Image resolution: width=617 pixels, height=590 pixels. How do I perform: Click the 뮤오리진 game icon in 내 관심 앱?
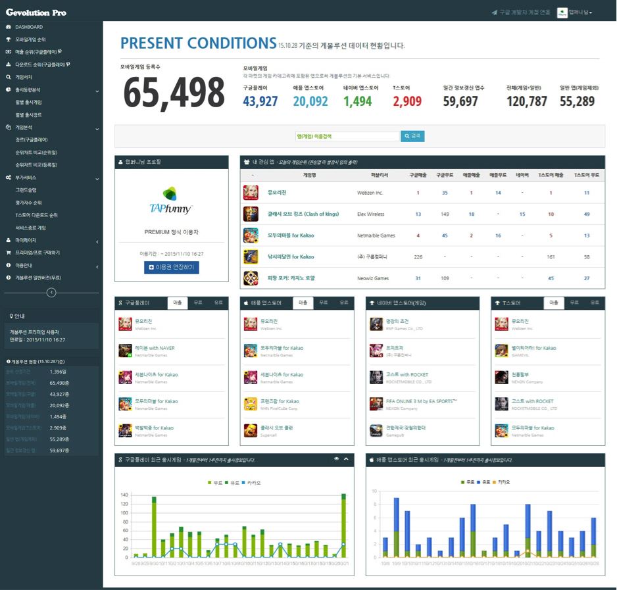click(251, 193)
